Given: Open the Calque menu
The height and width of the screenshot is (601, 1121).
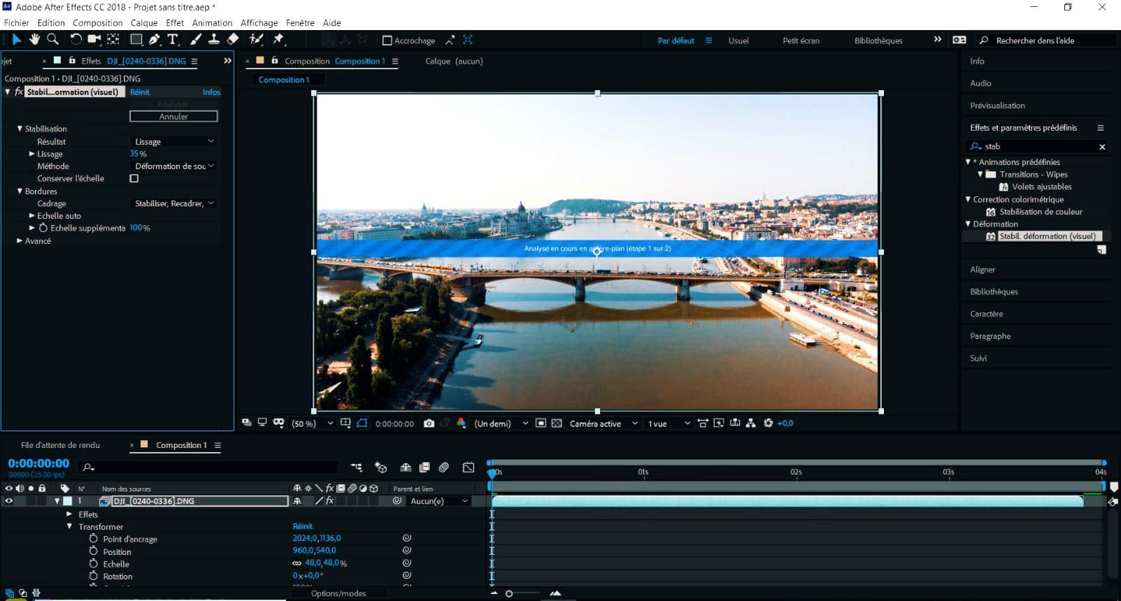Looking at the screenshot, I should coord(143,23).
